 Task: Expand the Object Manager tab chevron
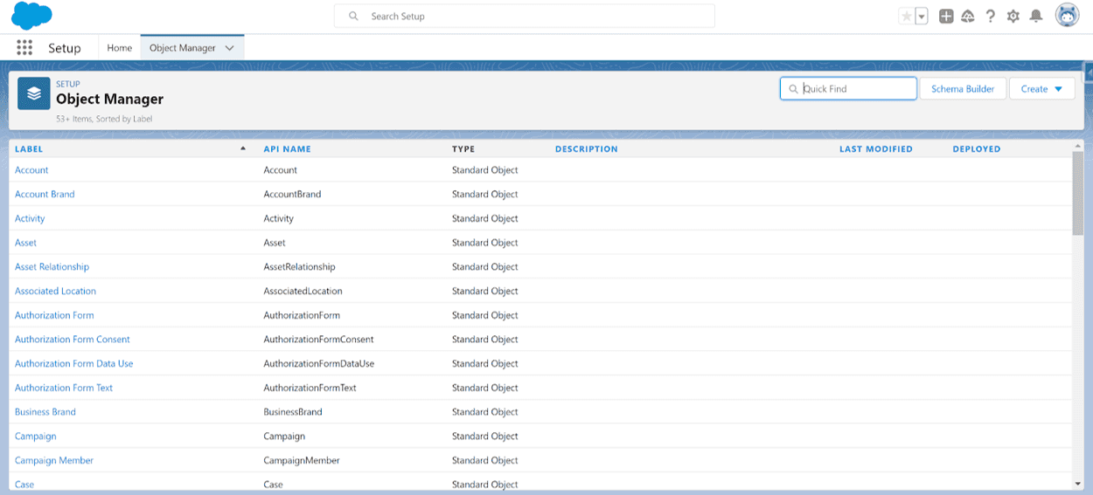click(x=230, y=48)
